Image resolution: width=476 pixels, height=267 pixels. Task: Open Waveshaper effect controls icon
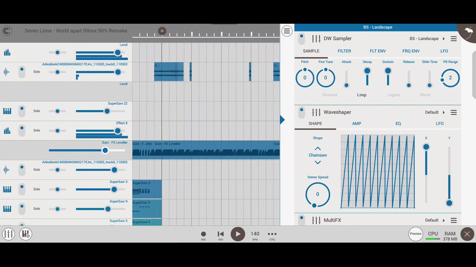pos(316,112)
